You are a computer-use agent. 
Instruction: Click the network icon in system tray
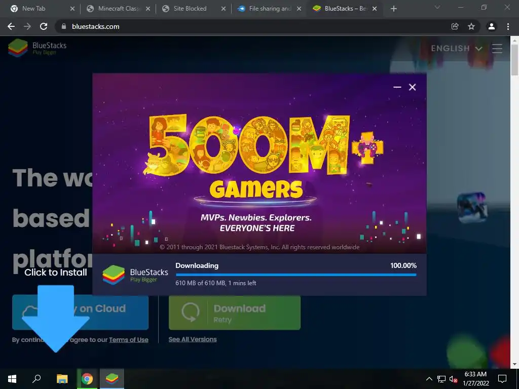[x=441, y=379]
